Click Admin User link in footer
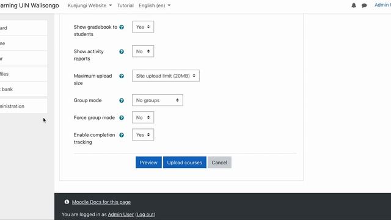Viewport: 391px width, 220px height. click(121, 215)
